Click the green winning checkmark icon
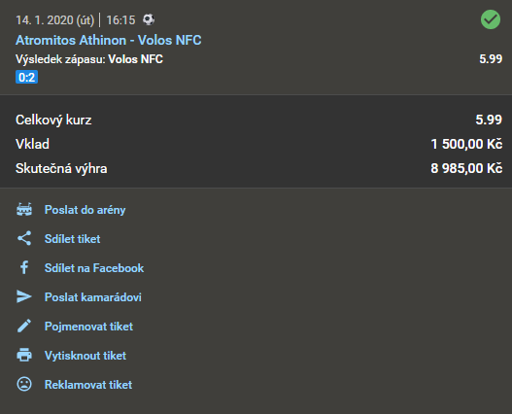The height and width of the screenshot is (414, 512). (490, 19)
